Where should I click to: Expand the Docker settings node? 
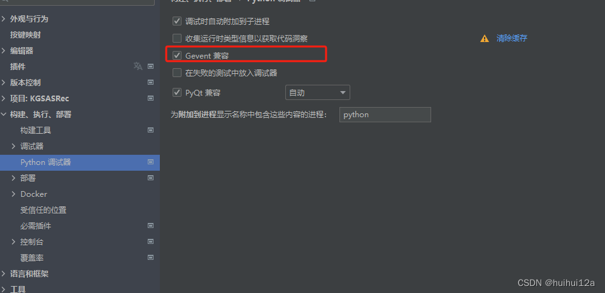pos(13,194)
